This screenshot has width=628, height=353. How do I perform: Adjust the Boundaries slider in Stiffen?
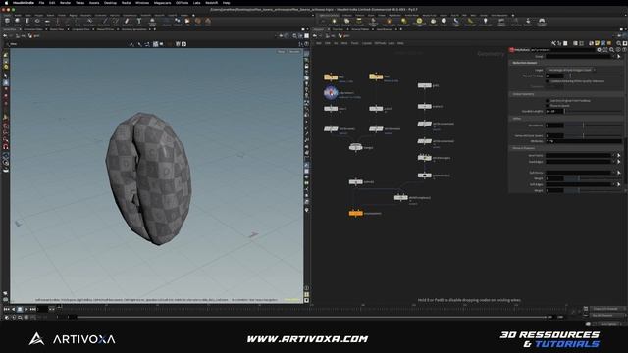point(593,126)
